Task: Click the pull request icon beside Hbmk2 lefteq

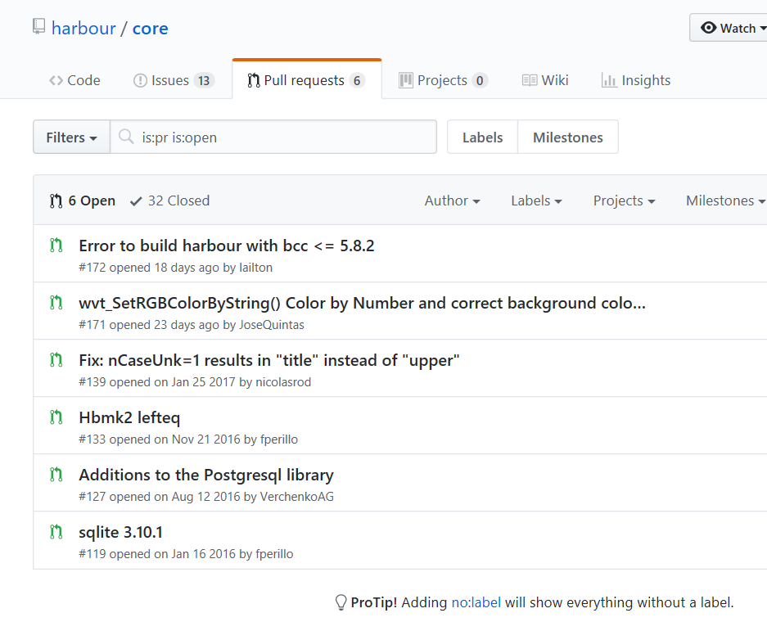Action: click(x=56, y=417)
